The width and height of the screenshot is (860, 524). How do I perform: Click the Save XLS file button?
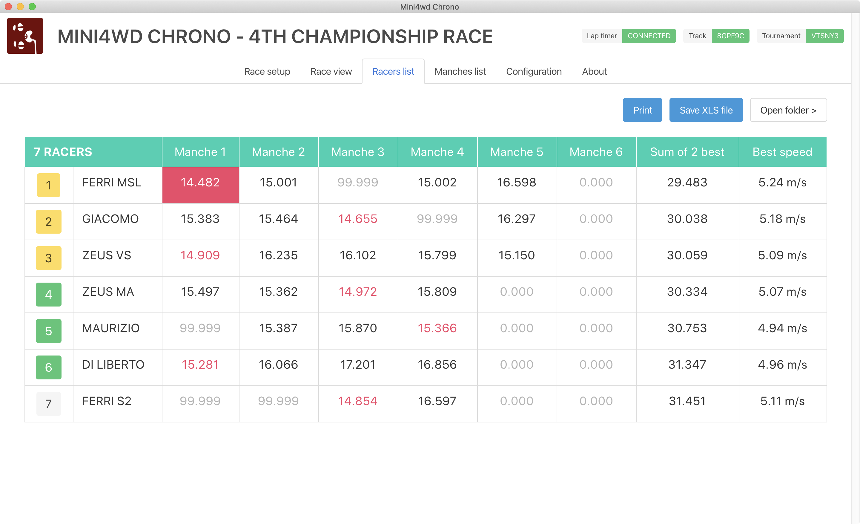(x=706, y=110)
